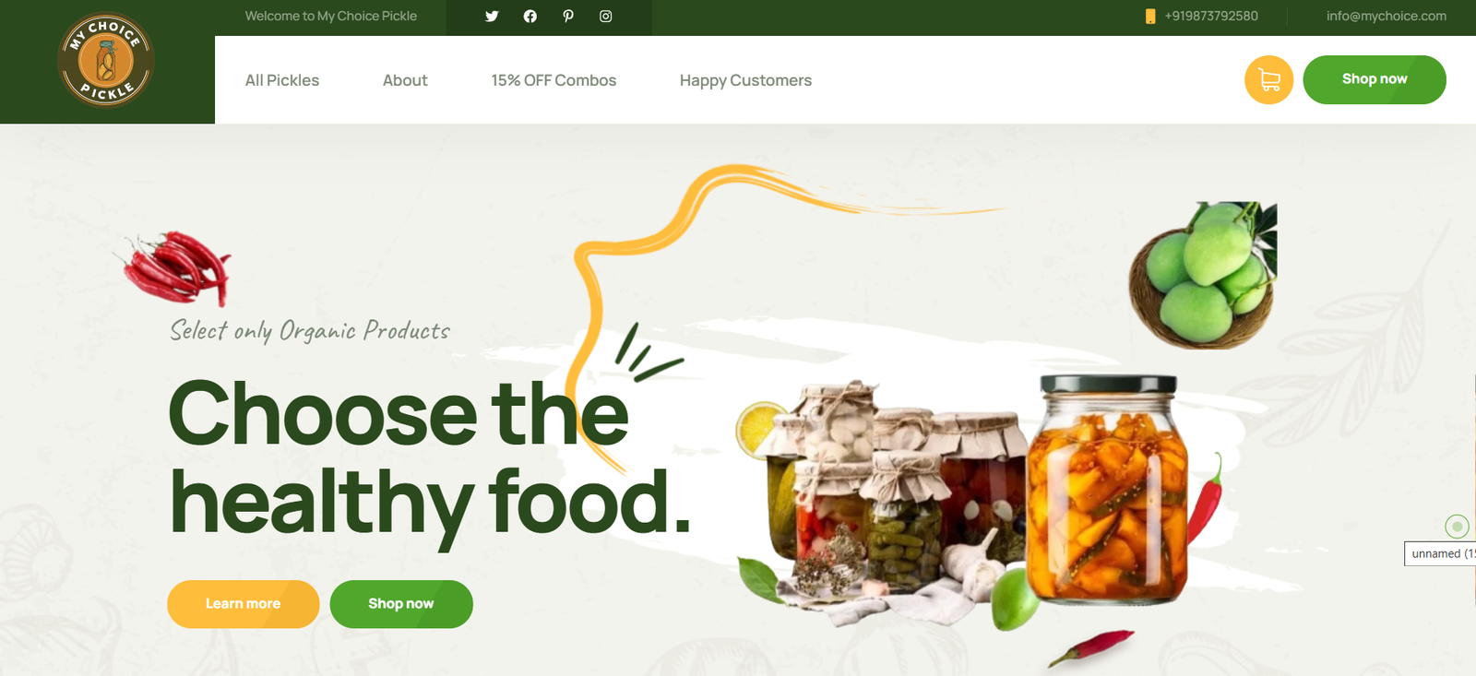Go to All Pickles menu
Screen dimensions: 1476x676
pos(282,80)
